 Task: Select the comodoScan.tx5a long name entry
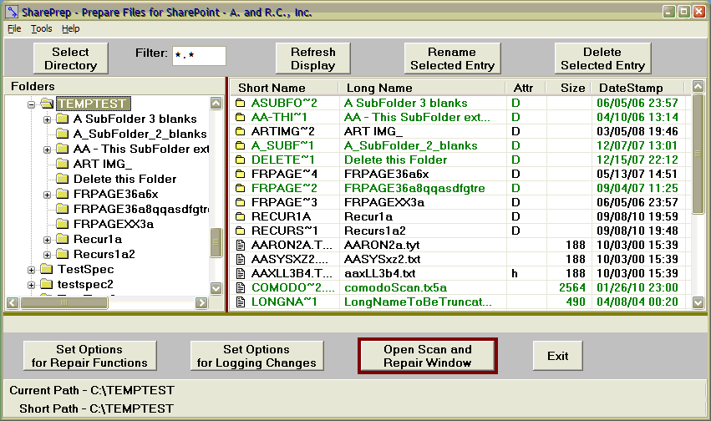coord(395,287)
